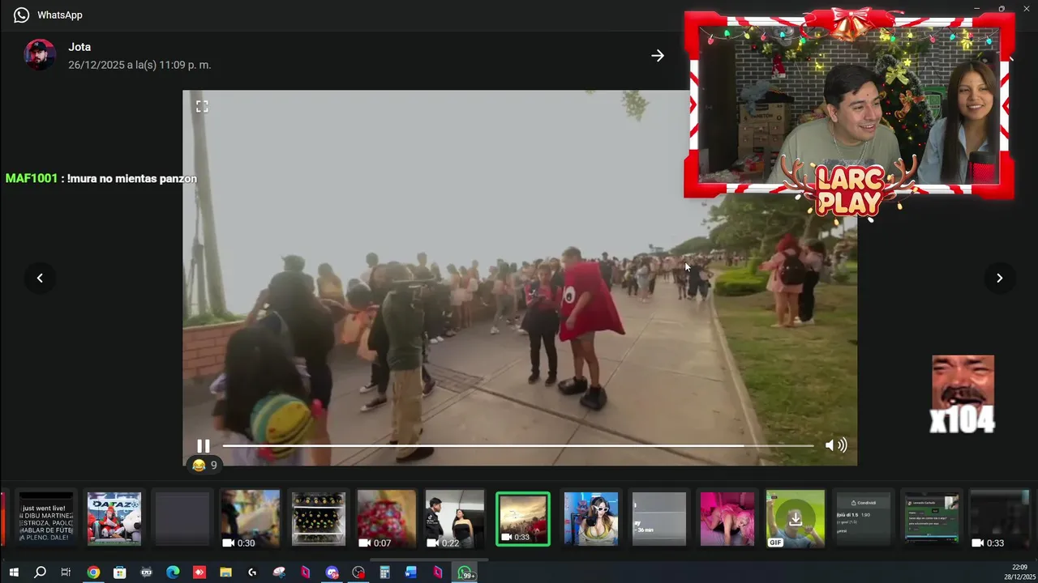Image resolution: width=1038 pixels, height=583 pixels.
Task: Open File Explorer from the taskbar
Action: [x=225, y=572]
